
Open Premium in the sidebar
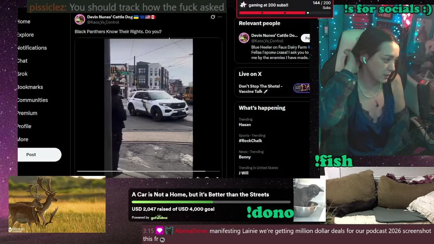pyautogui.click(x=27, y=113)
